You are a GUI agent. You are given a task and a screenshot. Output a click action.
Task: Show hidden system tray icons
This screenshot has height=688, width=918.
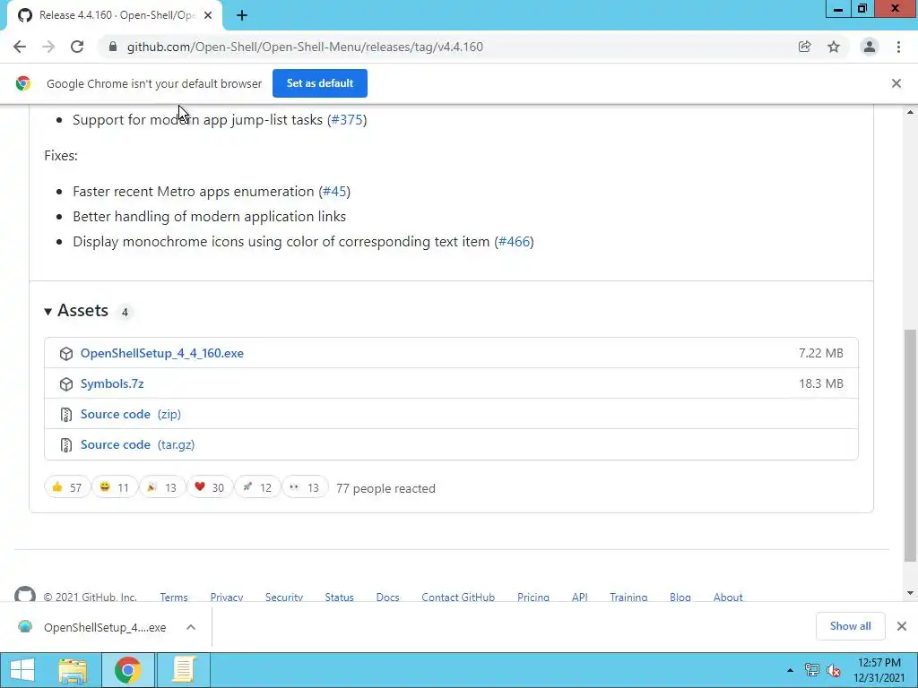[791, 670]
